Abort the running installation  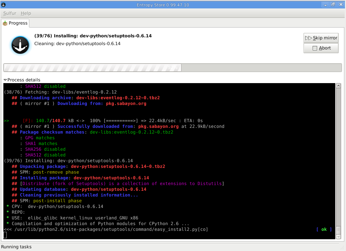coord(321,48)
